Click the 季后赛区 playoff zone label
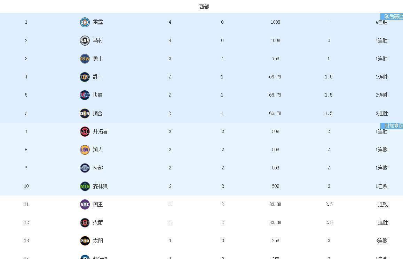 (392, 16)
